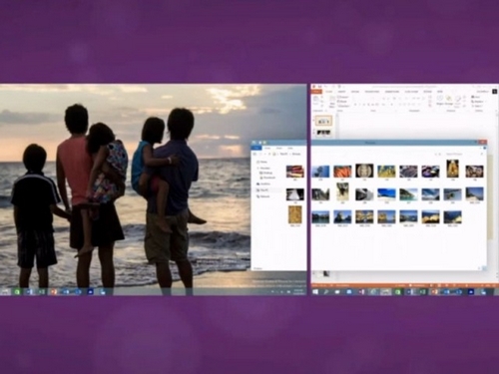This screenshot has width=499, height=374.
Task: Click the Shapes gallery in PowerPoint ribbon
Action: click(439, 100)
